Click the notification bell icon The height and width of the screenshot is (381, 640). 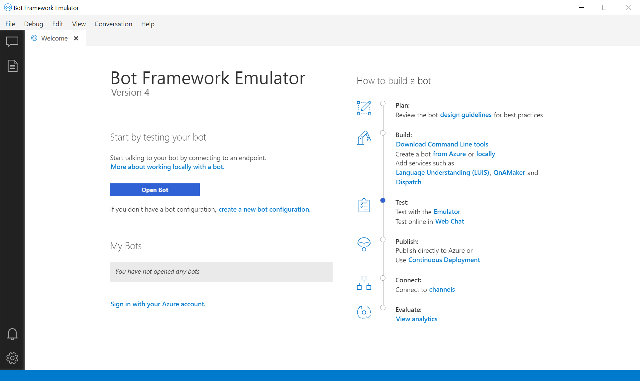click(x=12, y=334)
